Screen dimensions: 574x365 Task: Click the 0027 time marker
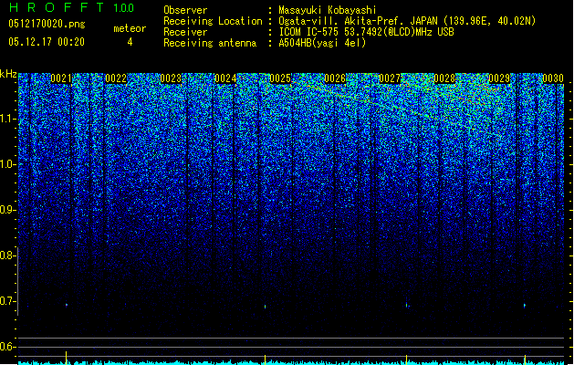coord(390,78)
